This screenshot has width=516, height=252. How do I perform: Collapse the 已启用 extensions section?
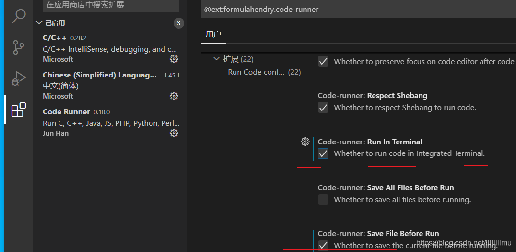point(39,23)
